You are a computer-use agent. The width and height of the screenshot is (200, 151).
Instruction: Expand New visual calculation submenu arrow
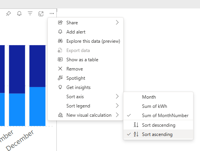click(117, 115)
